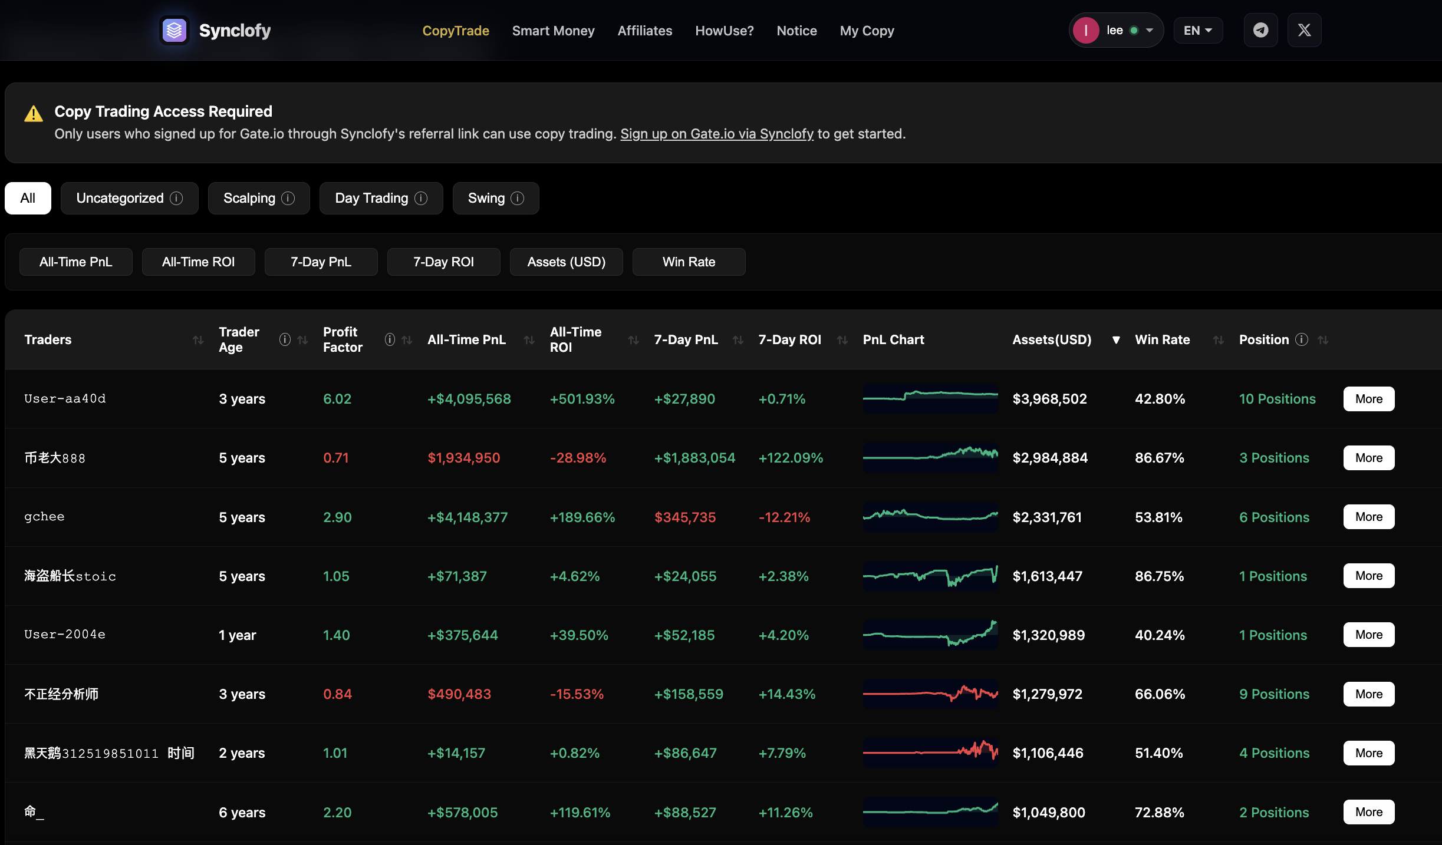
Task: Click More for 海盗船长stoic
Action: tap(1368, 576)
